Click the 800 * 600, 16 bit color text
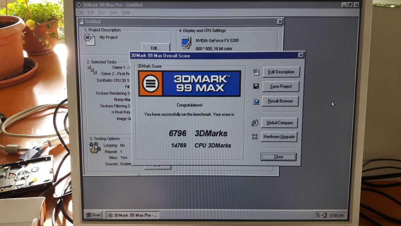 coord(214,49)
